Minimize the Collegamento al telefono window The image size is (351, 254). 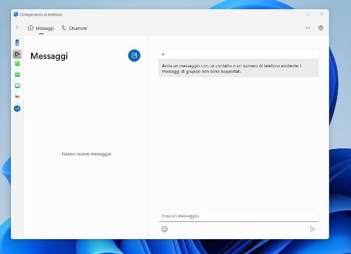(x=293, y=14)
